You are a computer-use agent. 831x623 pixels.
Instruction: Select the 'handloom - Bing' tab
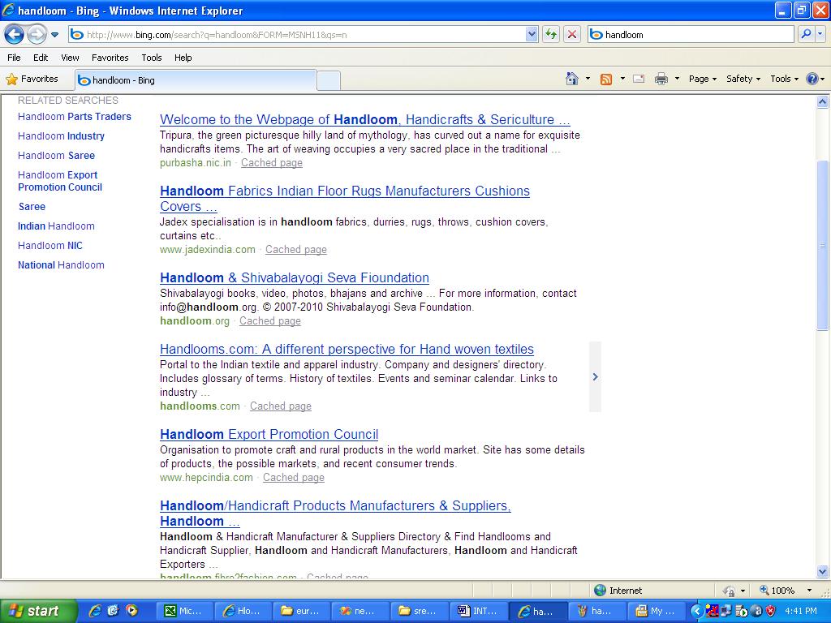[x=196, y=80]
